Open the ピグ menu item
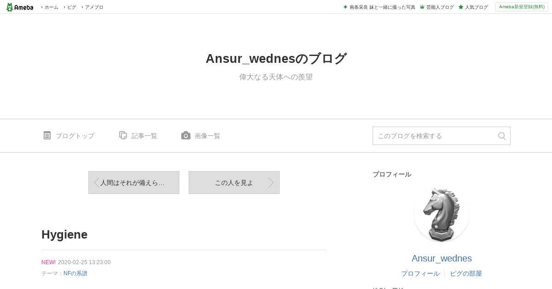The height and width of the screenshot is (289, 552). coord(72,7)
